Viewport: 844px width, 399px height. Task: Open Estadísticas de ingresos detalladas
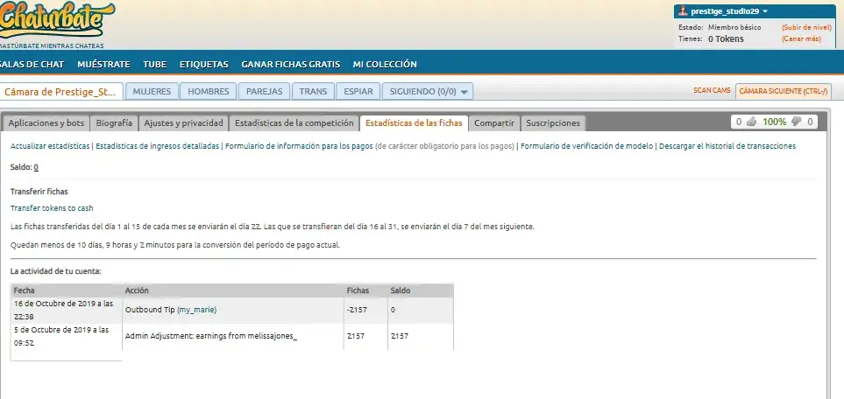(157, 146)
